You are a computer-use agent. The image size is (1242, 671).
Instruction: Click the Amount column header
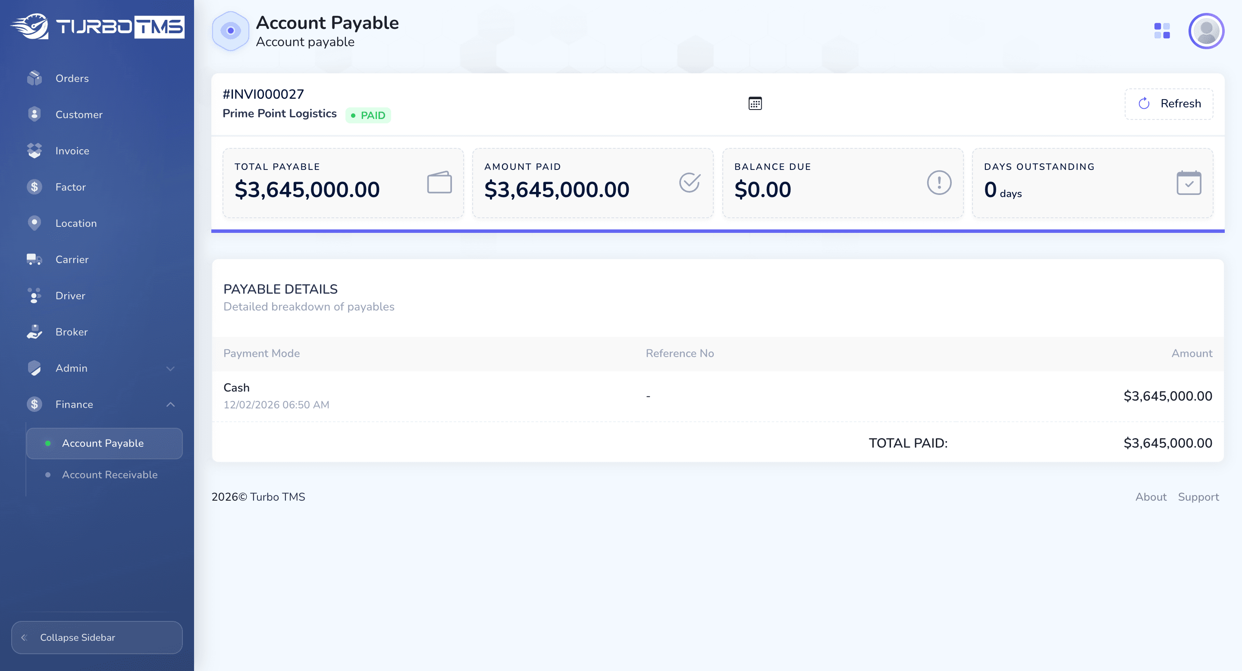click(x=1192, y=353)
